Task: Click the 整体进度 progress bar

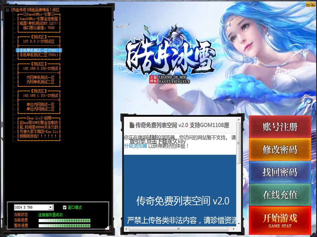Action: (64, 226)
